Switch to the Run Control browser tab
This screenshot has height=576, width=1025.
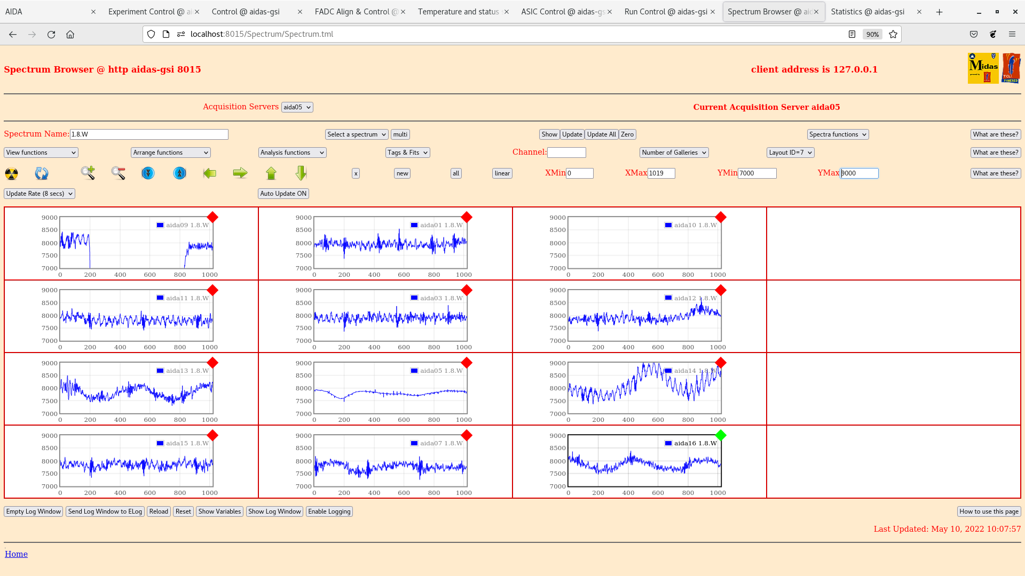(665, 12)
